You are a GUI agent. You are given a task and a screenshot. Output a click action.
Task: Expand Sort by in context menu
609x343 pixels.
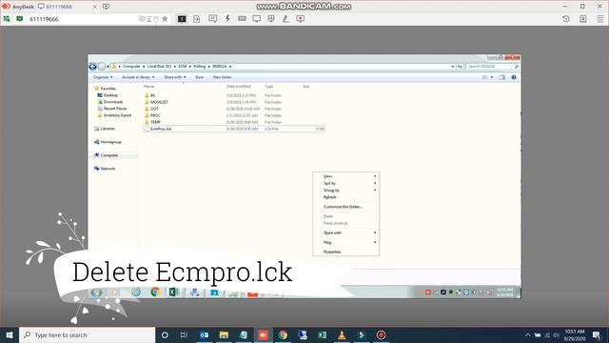[345, 183]
